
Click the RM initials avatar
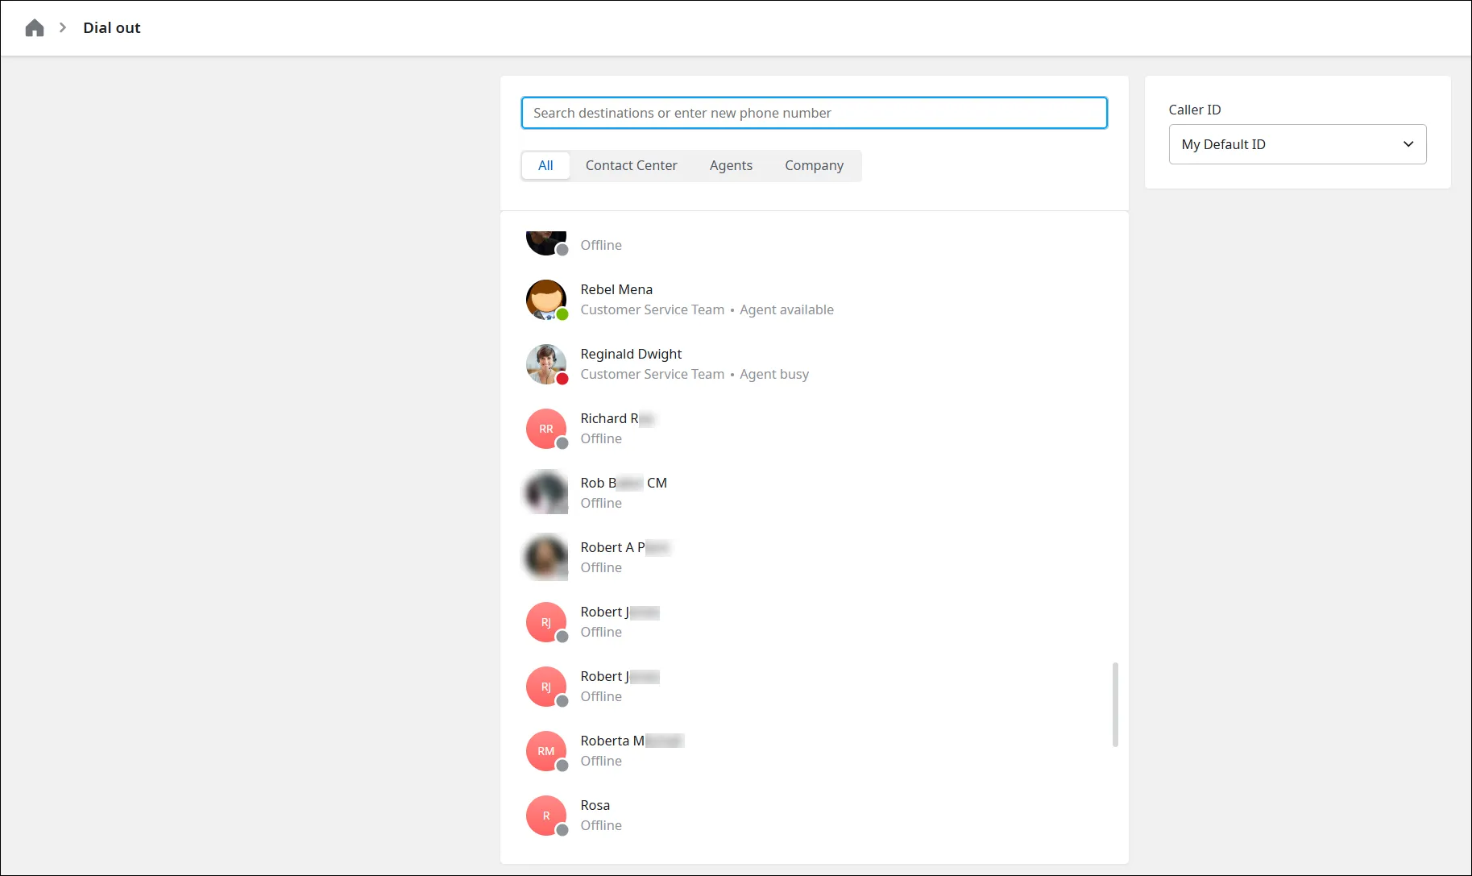coord(546,751)
